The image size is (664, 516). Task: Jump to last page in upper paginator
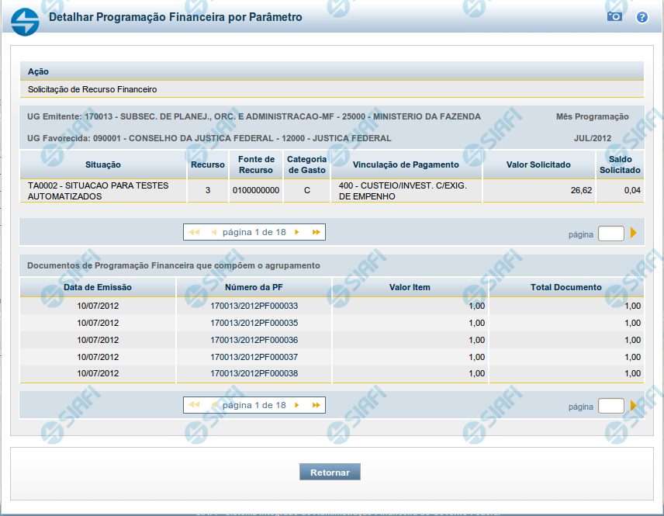pyautogui.click(x=316, y=232)
